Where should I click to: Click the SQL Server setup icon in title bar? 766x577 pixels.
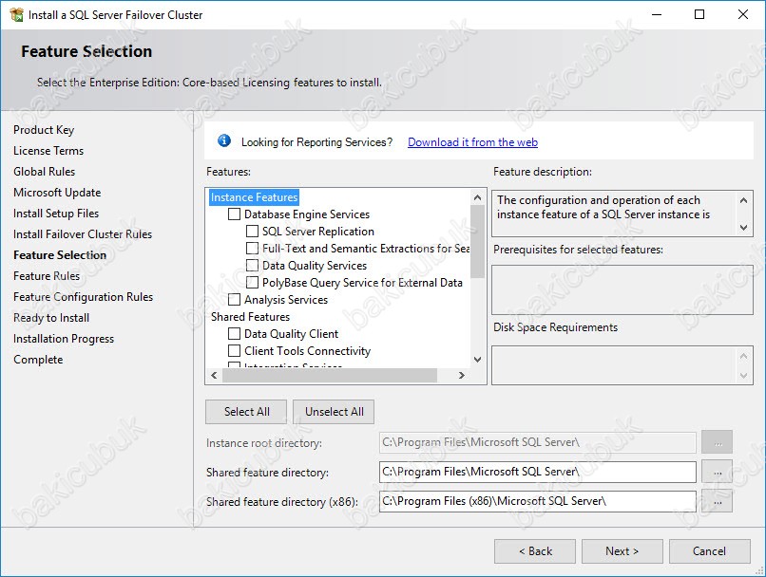pos(16,14)
